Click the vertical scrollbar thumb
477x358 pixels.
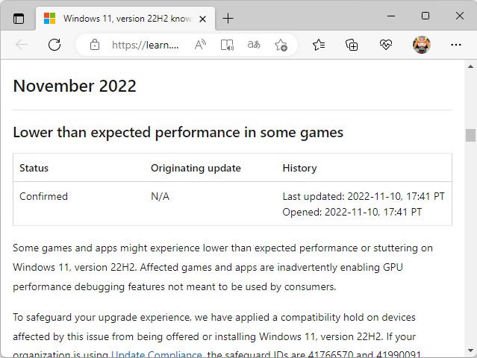click(470, 135)
